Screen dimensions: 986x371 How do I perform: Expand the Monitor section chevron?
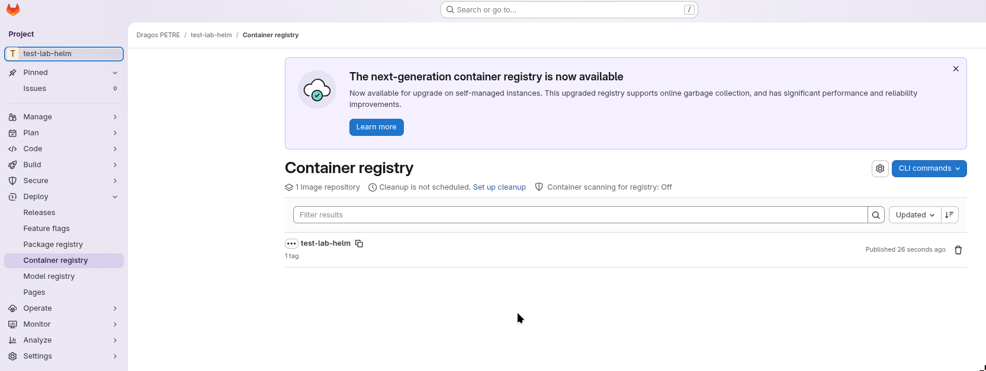pos(115,324)
